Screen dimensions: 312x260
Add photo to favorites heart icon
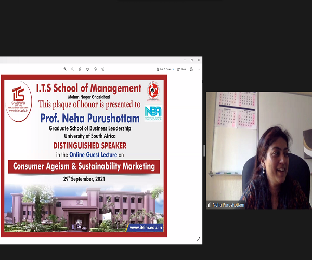87,69
